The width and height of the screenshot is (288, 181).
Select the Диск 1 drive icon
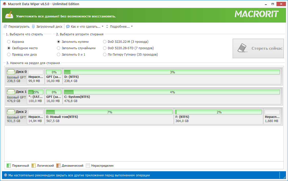[x=11, y=92]
